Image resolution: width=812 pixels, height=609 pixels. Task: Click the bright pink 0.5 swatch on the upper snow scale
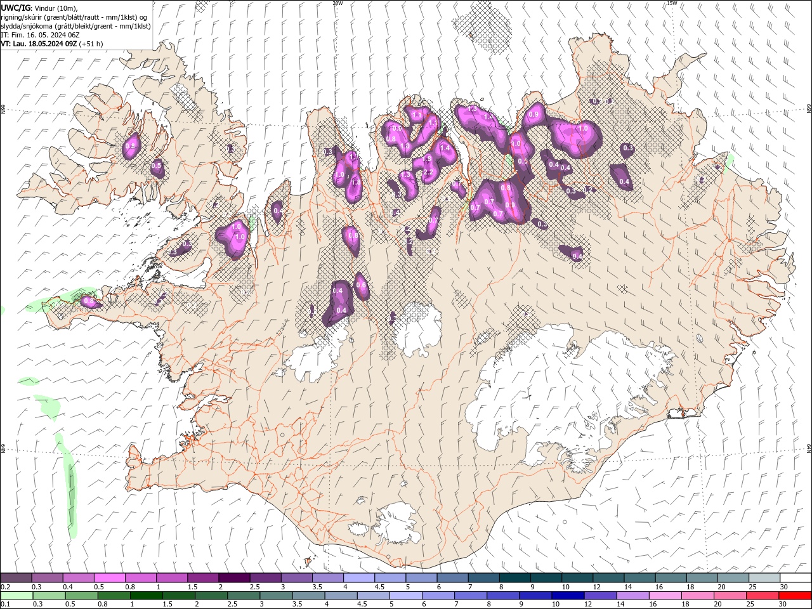[109, 578]
